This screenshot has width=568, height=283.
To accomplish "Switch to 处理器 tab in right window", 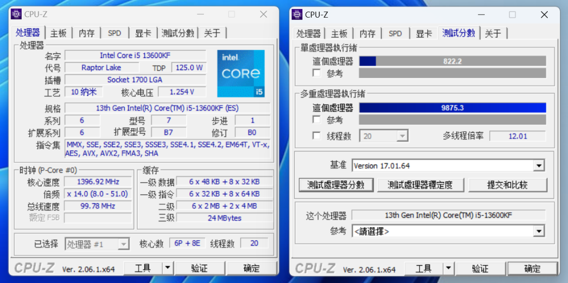I will pyautogui.click(x=308, y=33).
